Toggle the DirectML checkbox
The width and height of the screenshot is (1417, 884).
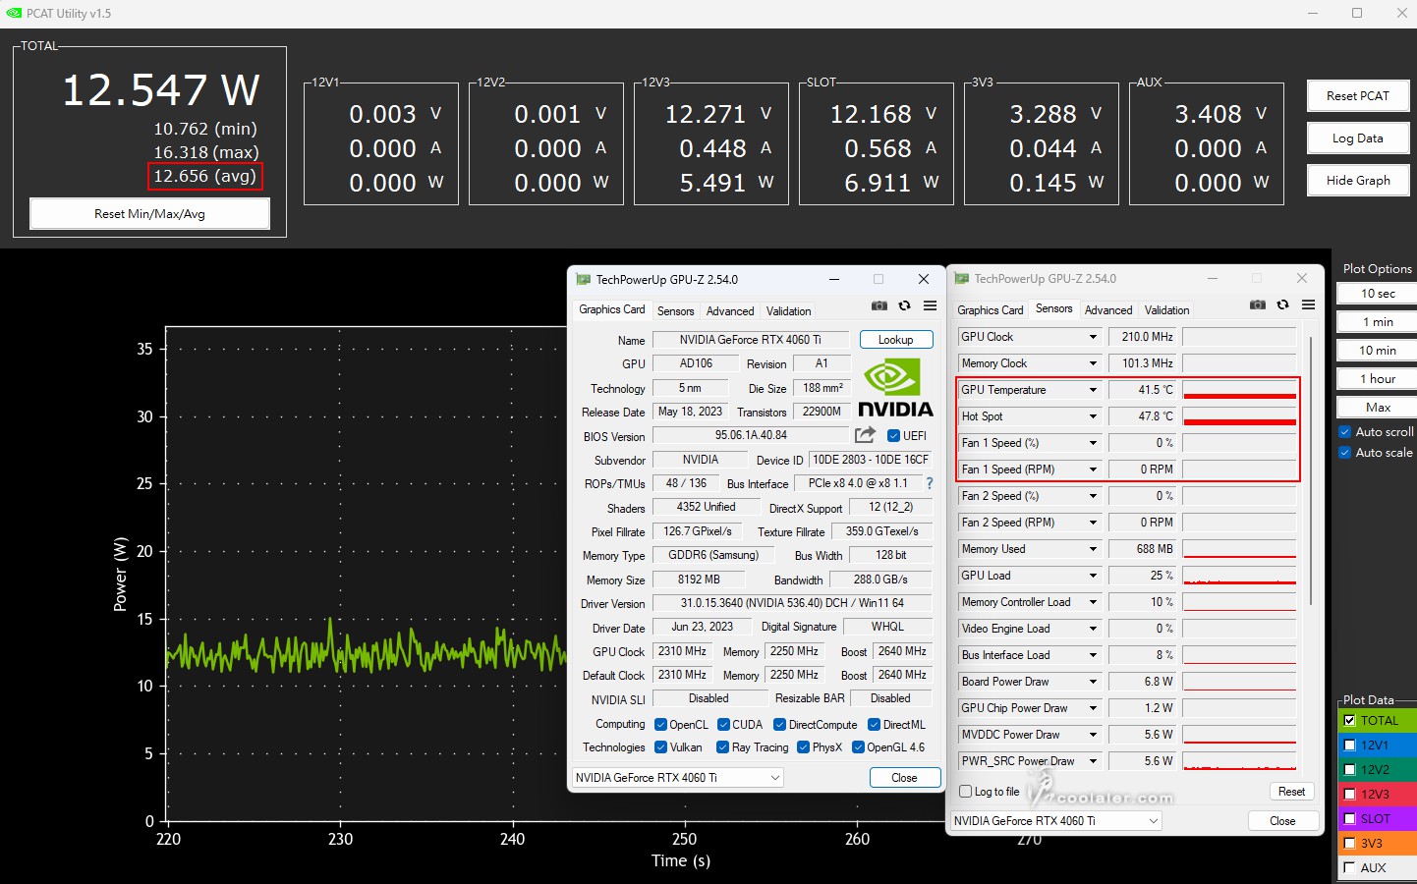pos(874,725)
